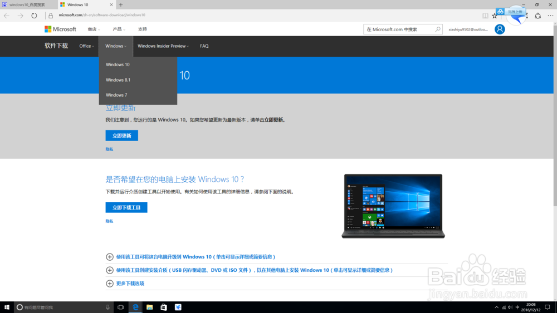Click the Microsoft logo
Viewport: 557px width, 313px height.
60,29
